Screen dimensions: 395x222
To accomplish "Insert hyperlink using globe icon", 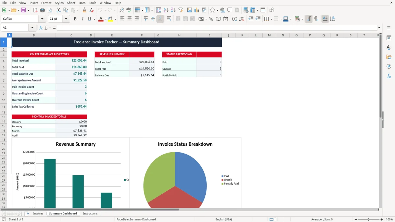I will (223, 10).
